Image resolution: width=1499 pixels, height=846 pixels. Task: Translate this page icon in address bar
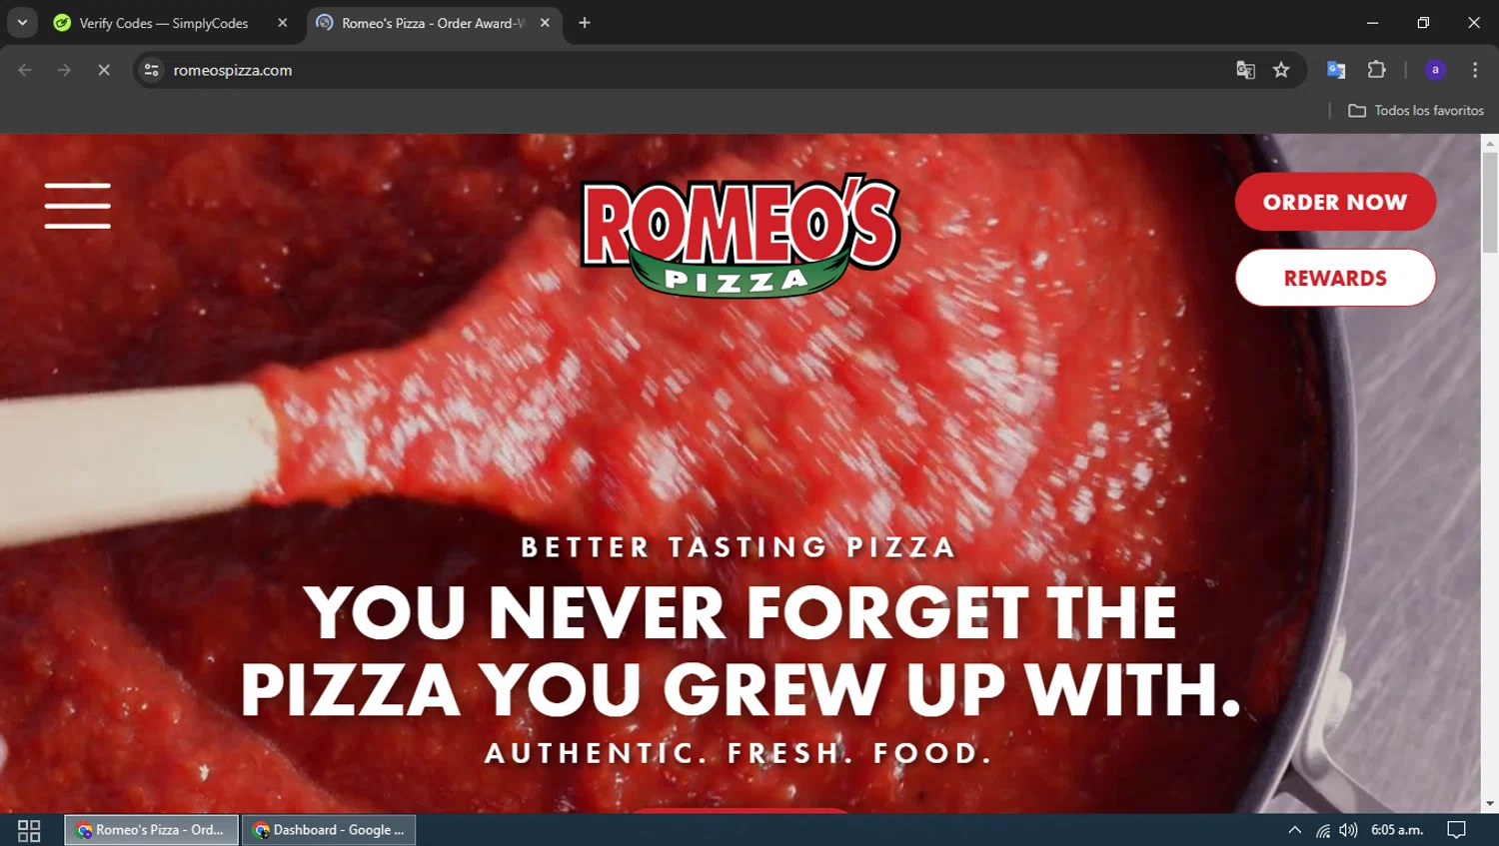(x=1245, y=70)
